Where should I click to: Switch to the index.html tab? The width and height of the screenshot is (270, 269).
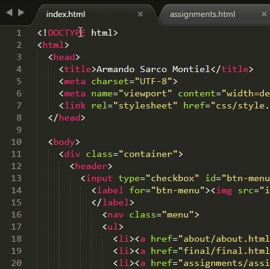point(66,15)
